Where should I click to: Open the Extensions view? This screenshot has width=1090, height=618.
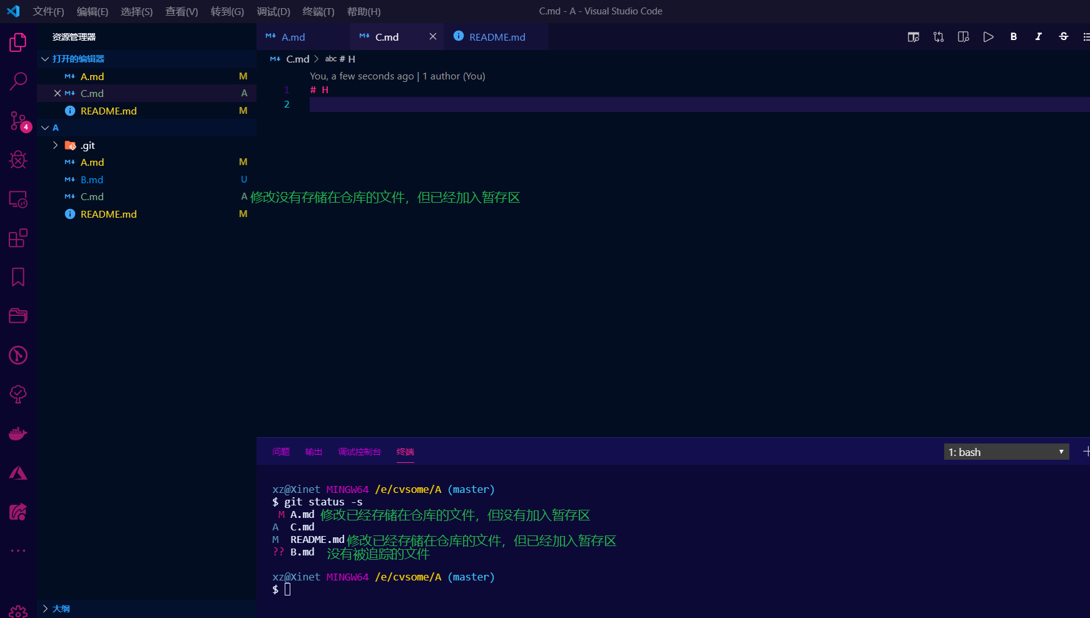pos(18,238)
